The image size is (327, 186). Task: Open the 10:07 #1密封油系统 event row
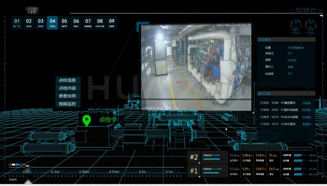pyautogui.click(x=285, y=110)
